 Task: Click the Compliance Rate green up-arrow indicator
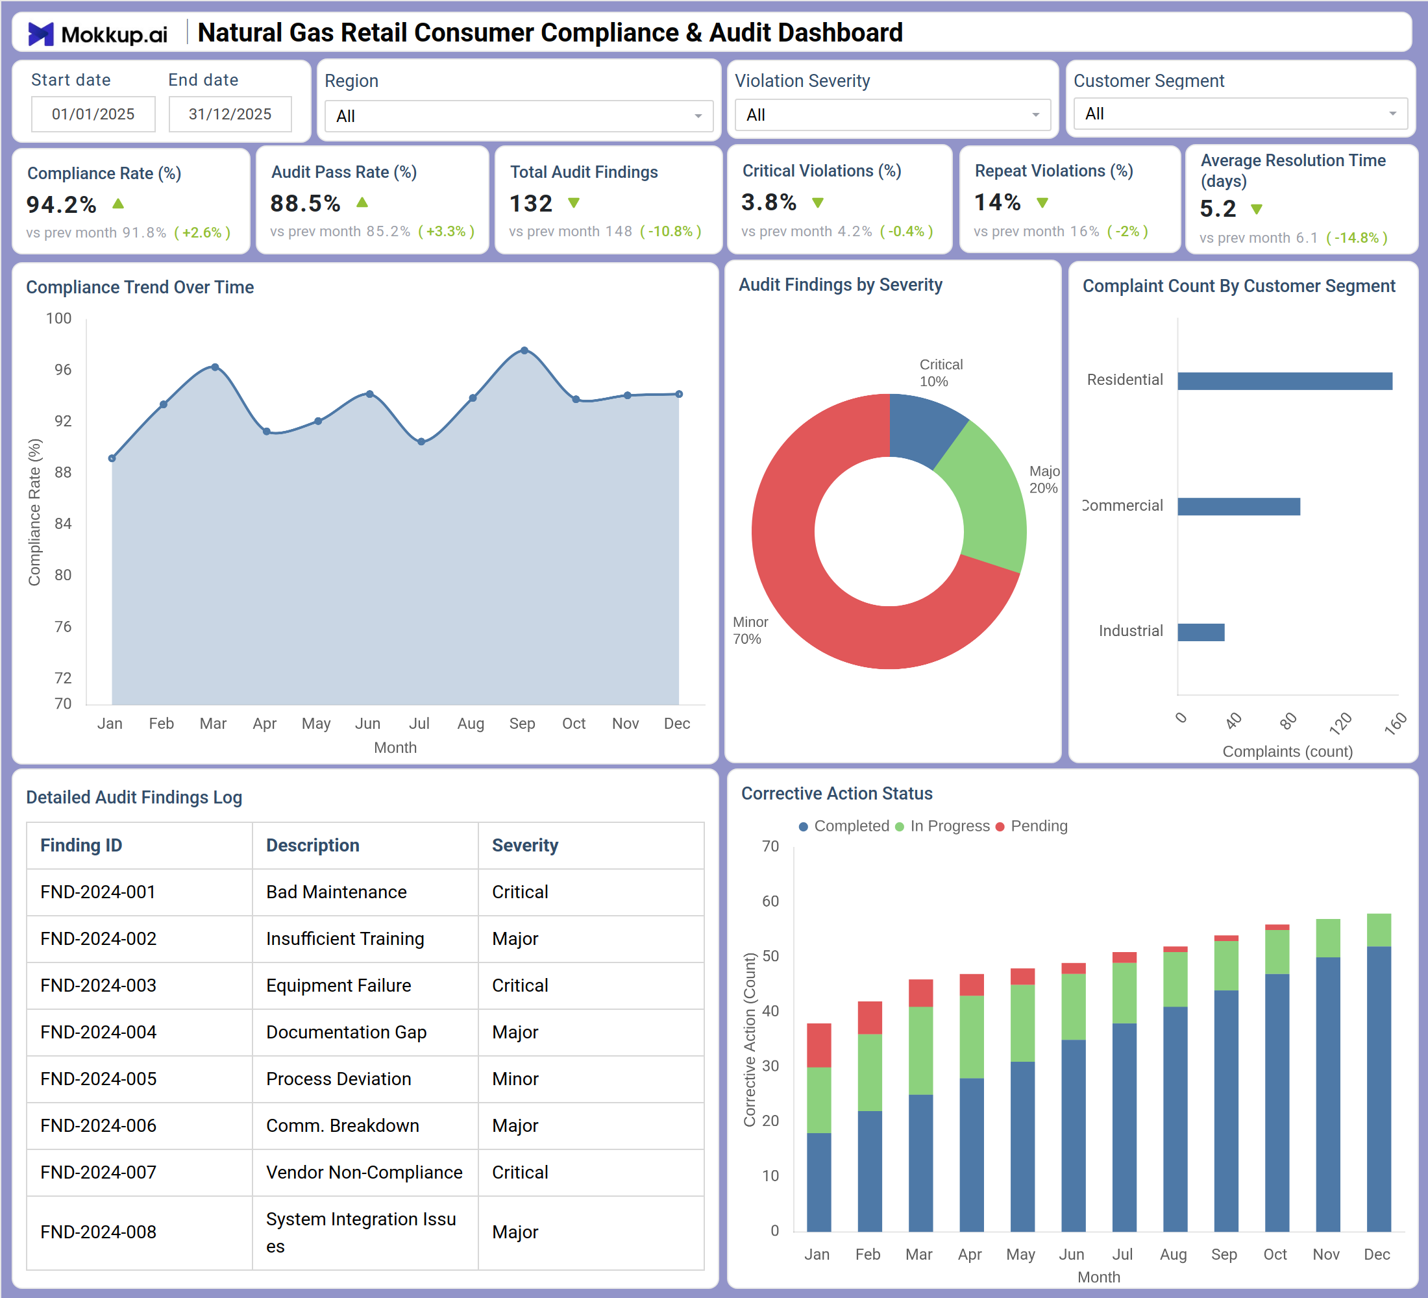point(118,204)
